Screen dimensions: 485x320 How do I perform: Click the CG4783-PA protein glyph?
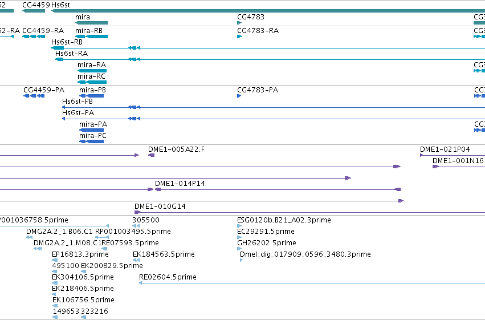click(x=239, y=96)
